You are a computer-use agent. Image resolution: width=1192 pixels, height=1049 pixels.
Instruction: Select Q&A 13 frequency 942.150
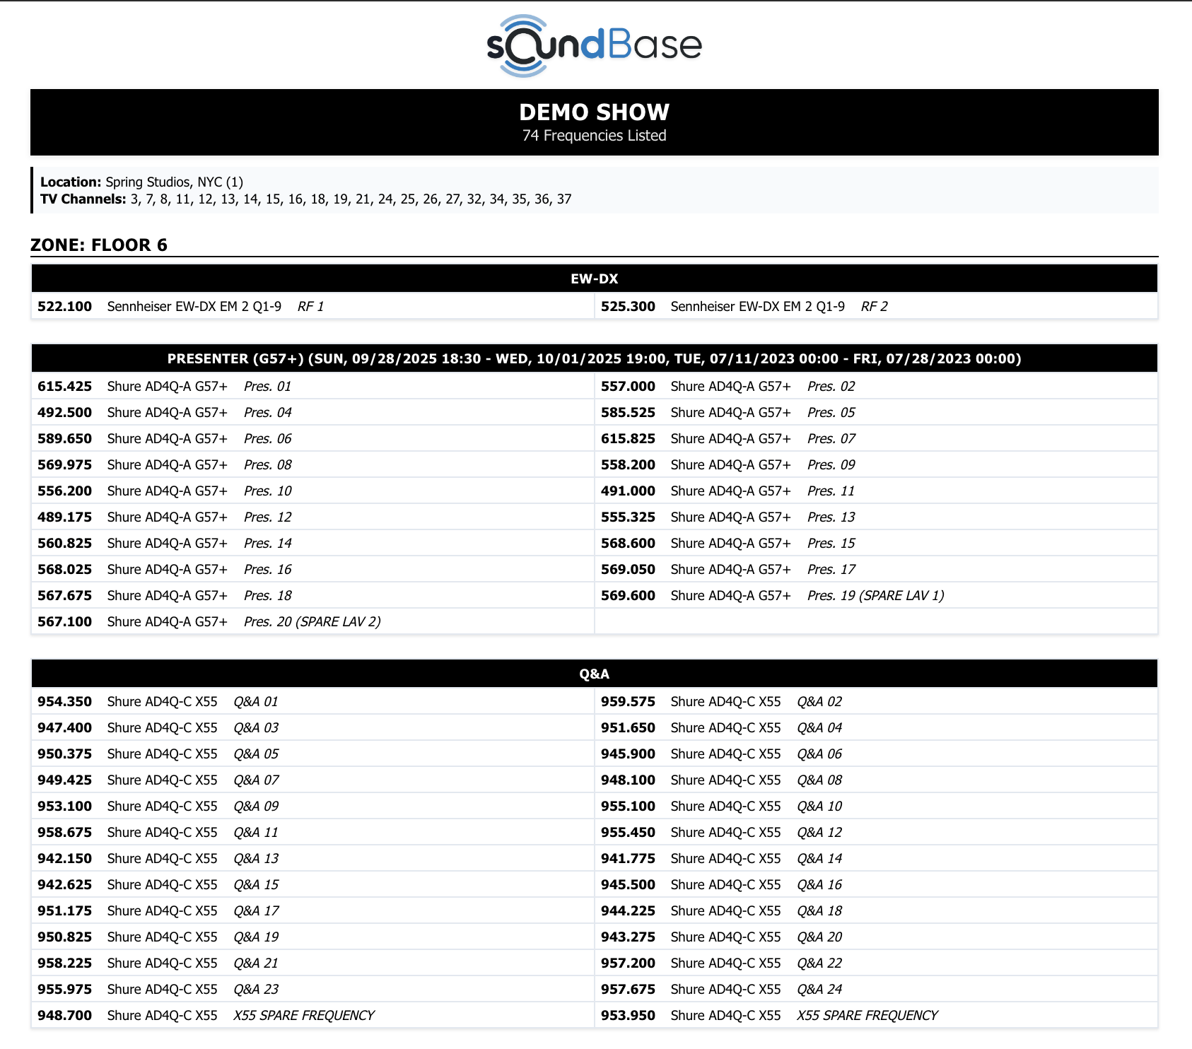[x=64, y=858]
